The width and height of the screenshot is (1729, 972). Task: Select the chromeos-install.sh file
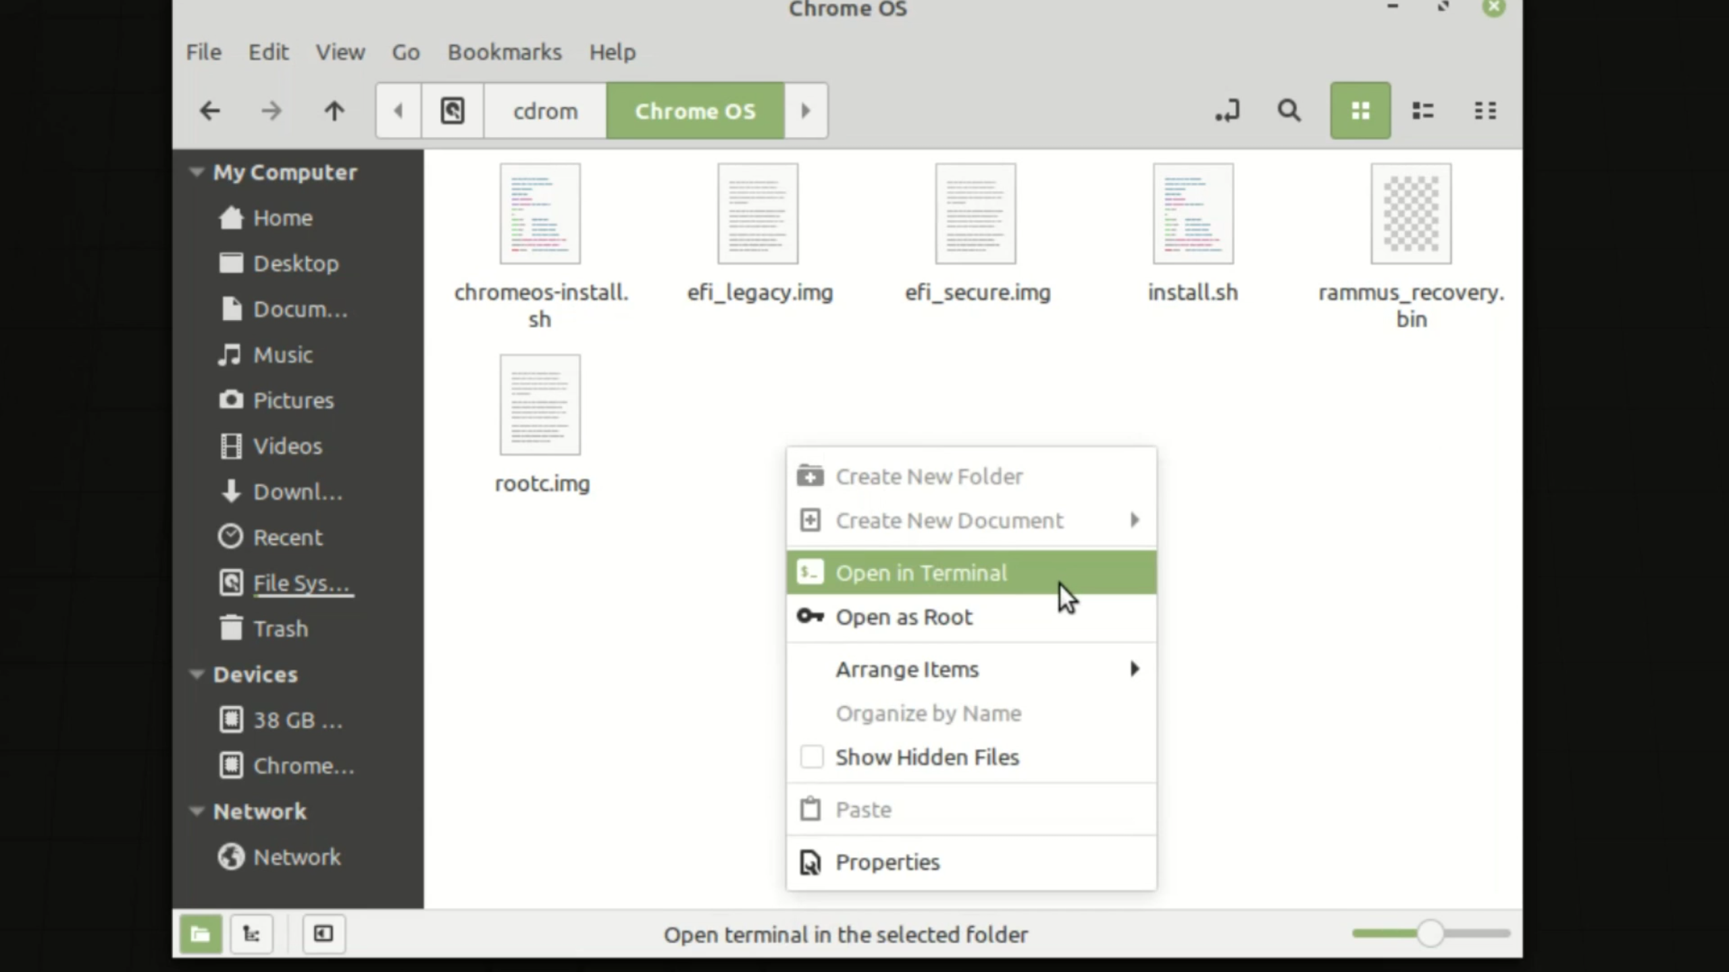click(x=540, y=246)
